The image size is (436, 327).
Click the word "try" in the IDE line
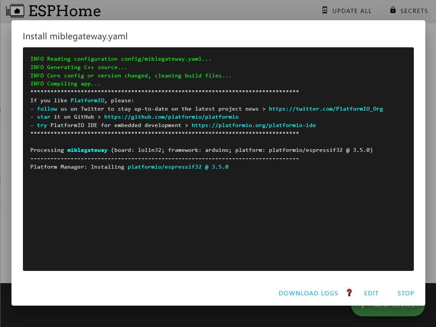(42, 125)
